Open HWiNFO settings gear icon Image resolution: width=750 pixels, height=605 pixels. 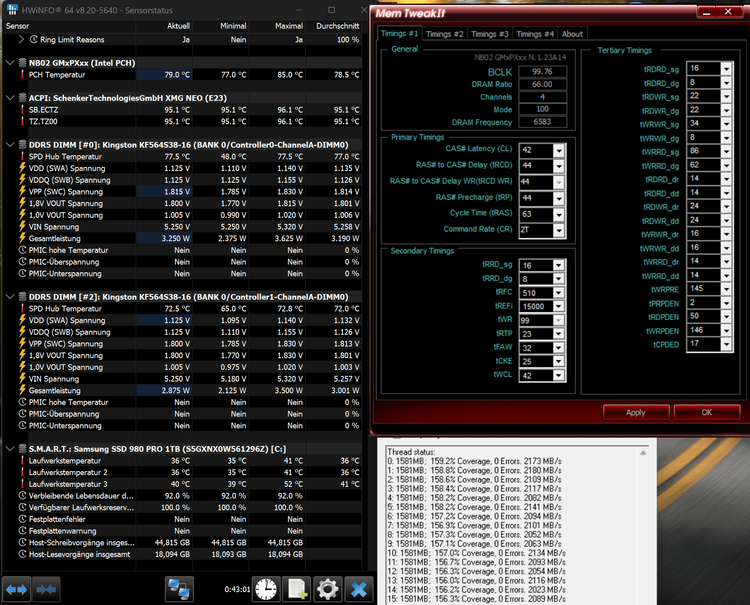pyautogui.click(x=327, y=589)
